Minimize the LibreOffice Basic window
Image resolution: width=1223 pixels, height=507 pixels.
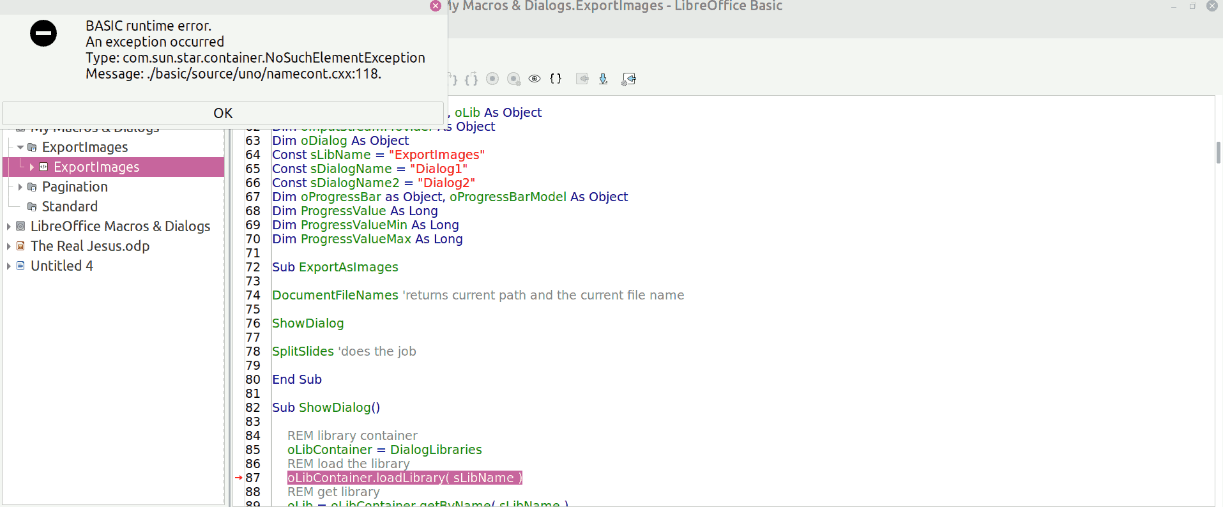tap(1174, 6)
